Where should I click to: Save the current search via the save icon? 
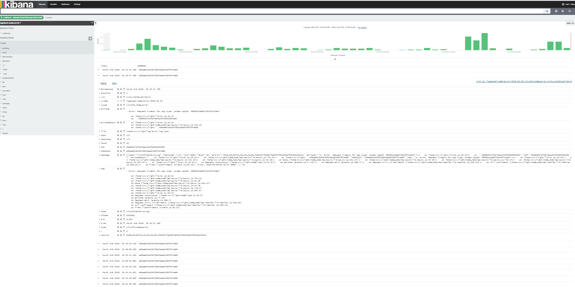[563, 11]
